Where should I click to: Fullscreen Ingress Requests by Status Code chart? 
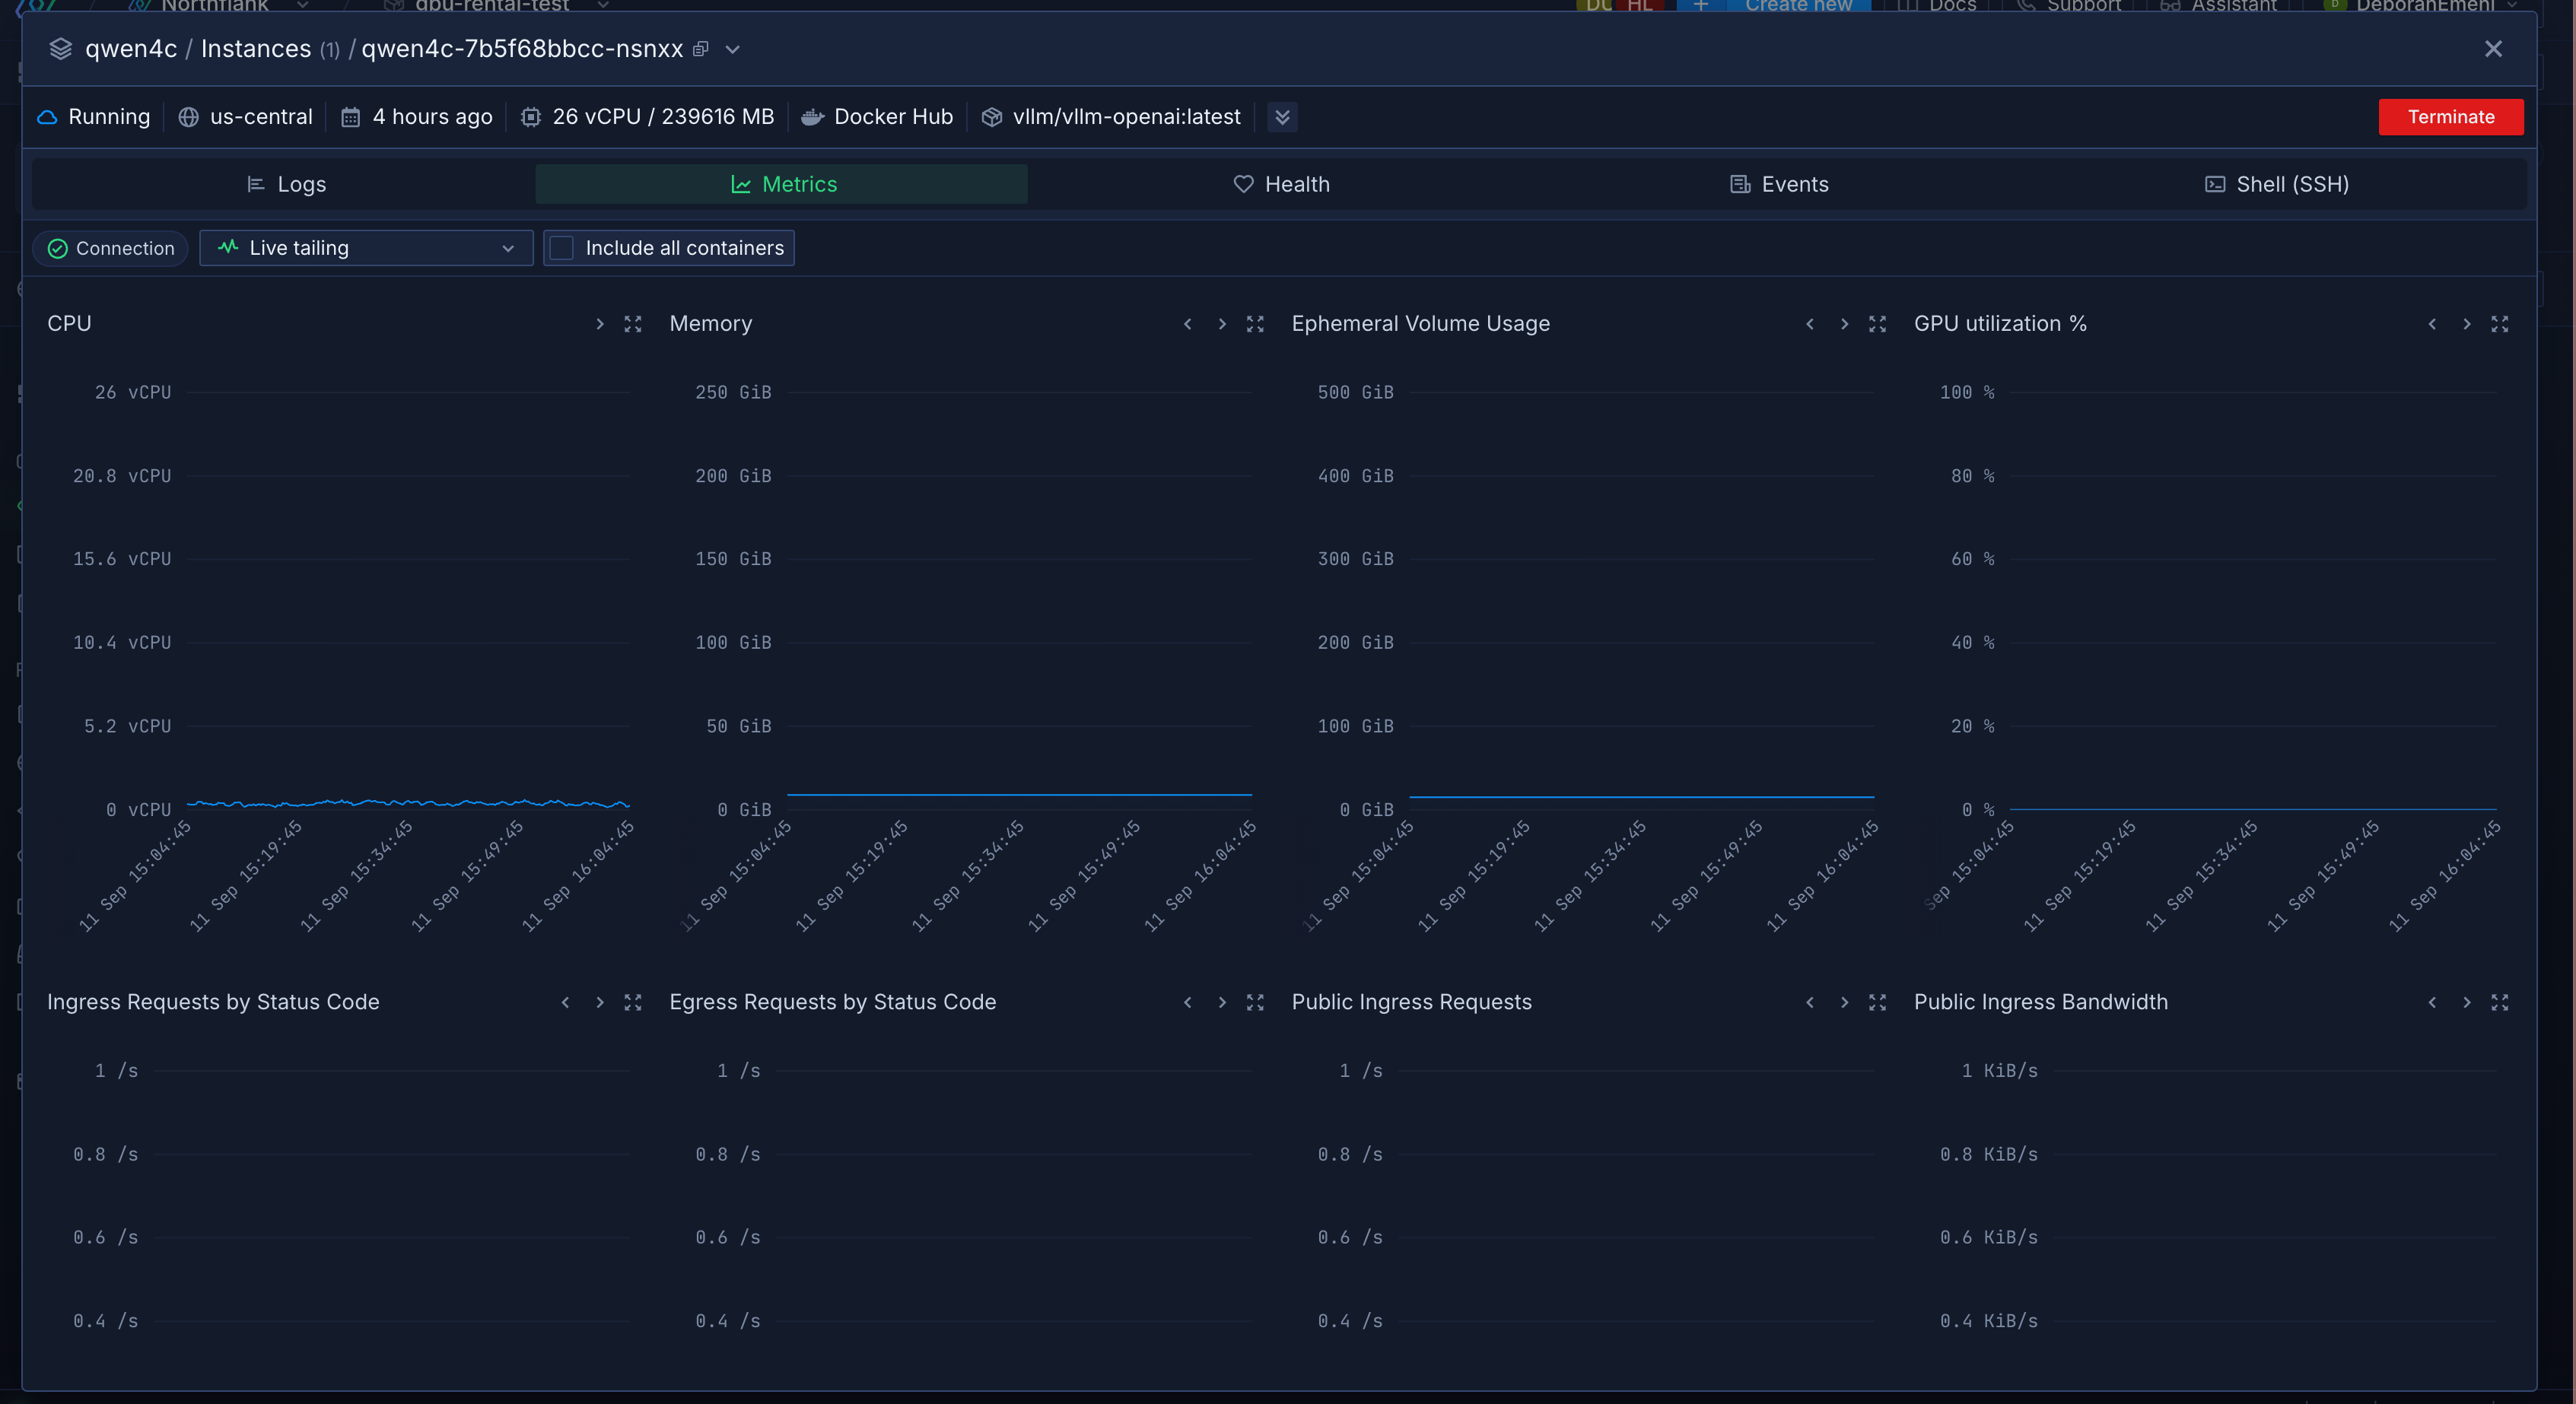tap(633, 1002)
